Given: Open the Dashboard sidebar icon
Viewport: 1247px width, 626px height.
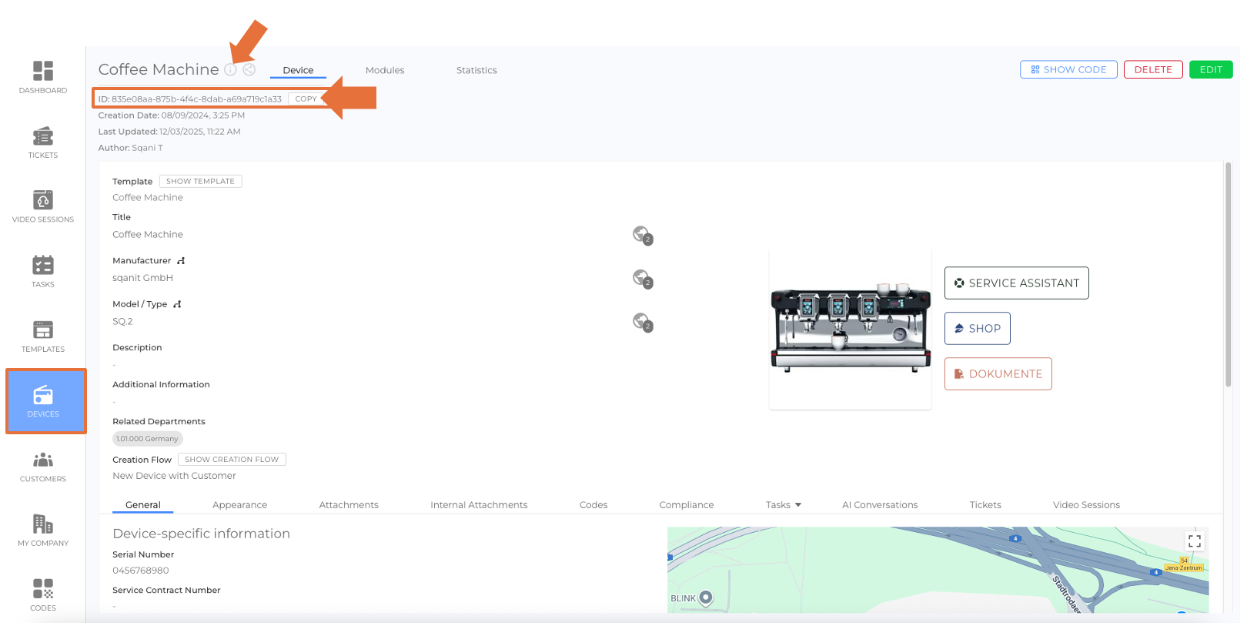Looking at the screenshot, I should coord(43,77).
